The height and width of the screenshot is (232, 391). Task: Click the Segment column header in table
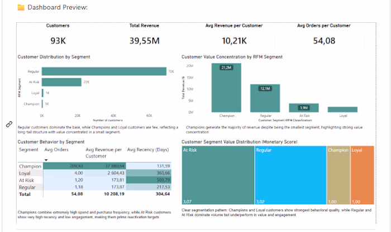coord(28,150)
